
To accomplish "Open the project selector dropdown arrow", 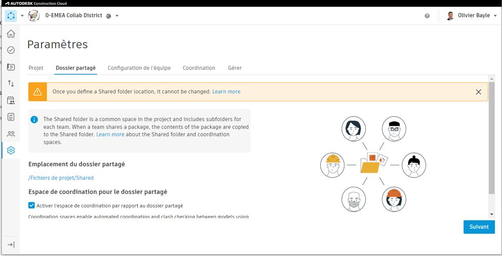I will [x=117, y=16].
